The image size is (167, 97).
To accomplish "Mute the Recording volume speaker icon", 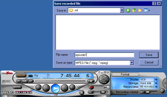I will 142,92.
